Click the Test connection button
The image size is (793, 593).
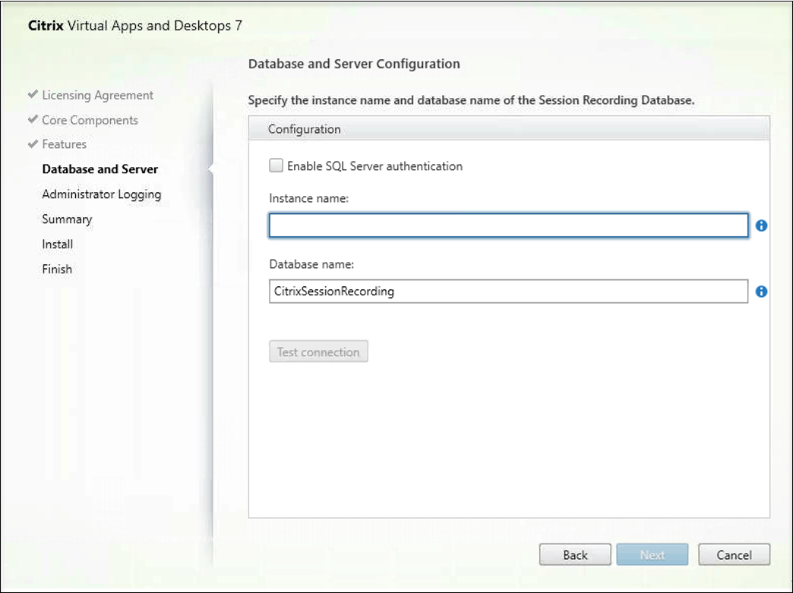coord(318,351)
